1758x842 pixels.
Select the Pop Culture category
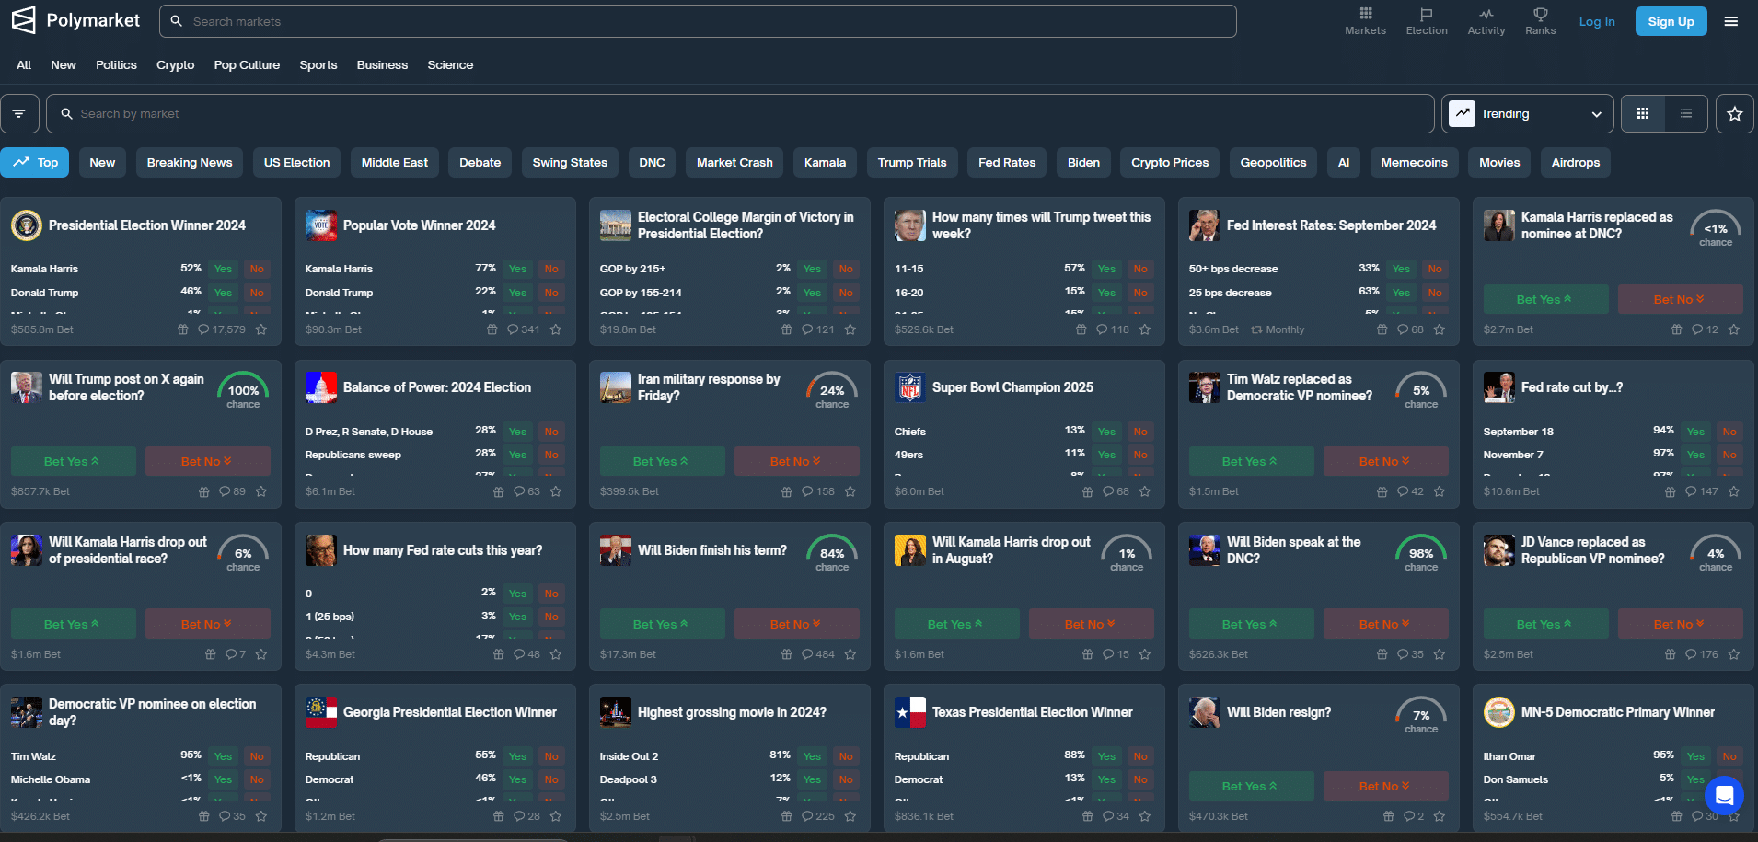247,64
